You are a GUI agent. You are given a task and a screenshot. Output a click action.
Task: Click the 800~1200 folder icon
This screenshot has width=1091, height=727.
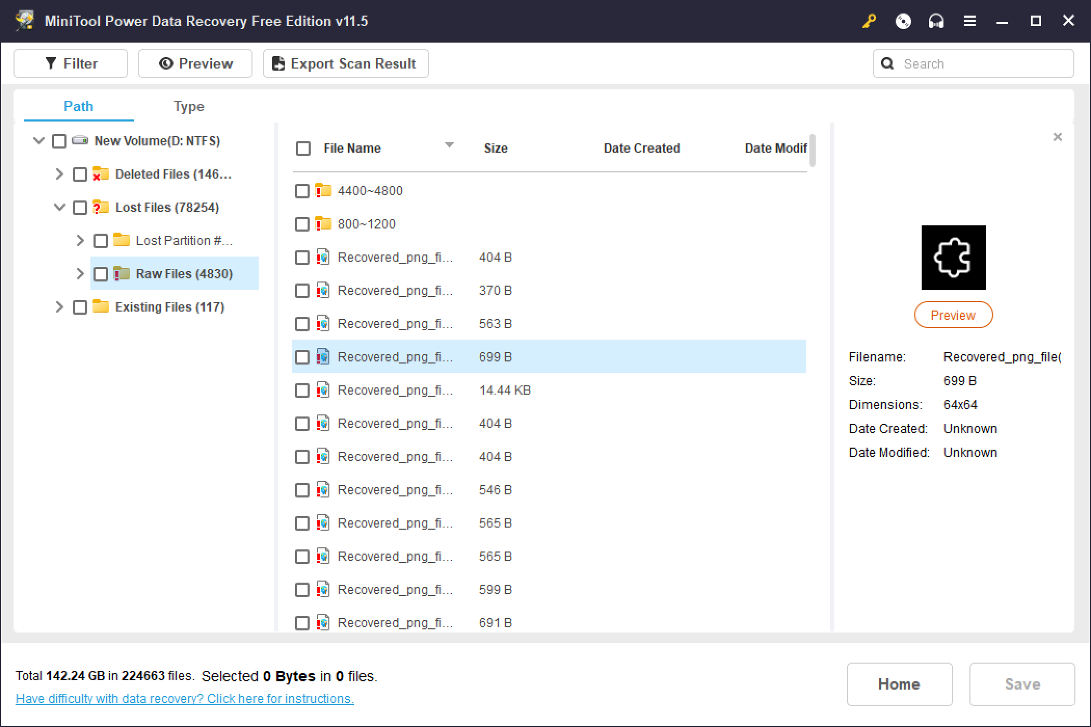323,224
